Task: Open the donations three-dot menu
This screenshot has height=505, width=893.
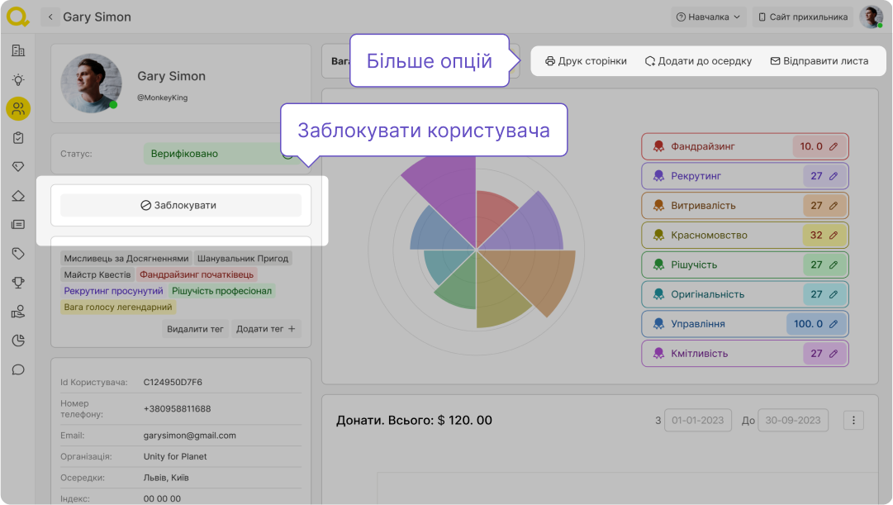Action: point(854,420)
